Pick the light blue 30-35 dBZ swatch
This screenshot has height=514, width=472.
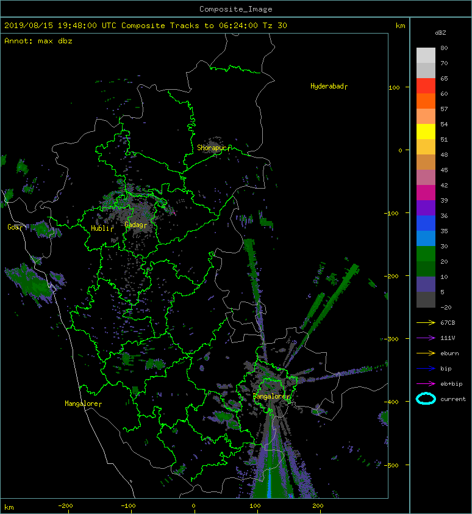coord(426,239)
